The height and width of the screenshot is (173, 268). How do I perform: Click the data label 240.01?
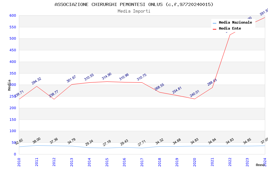tap(195, 93)
